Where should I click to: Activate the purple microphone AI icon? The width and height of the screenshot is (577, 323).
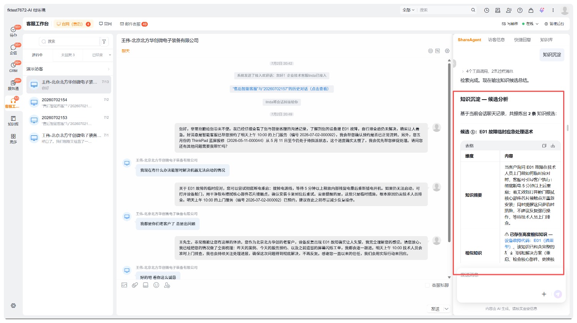[x=542, y=10]
